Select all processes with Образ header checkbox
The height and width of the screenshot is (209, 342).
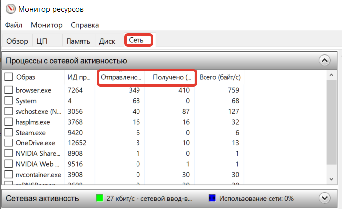(8, 77)
